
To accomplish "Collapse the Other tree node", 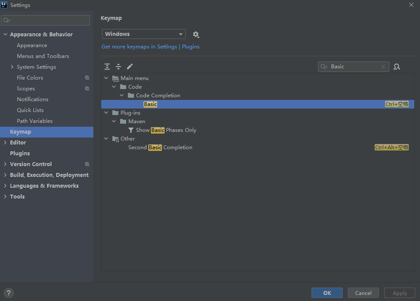I will 106,138.
